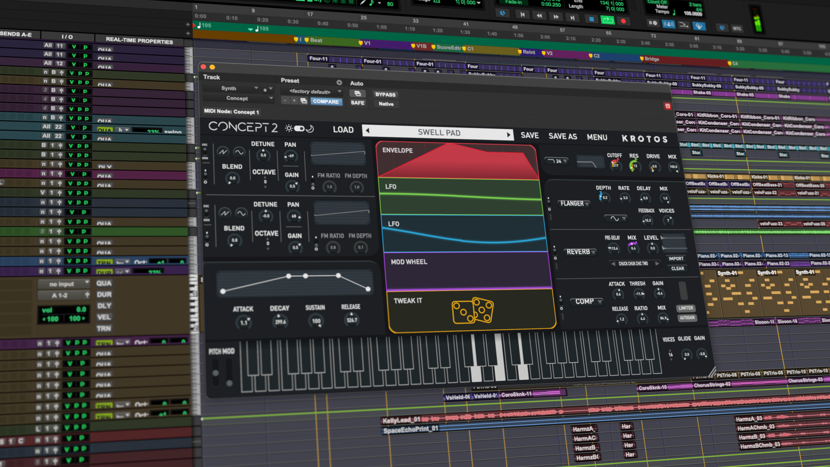Click the Tweak It dice icon
The width and height of the screenshot is (830, 467).
tap(472, 310)
